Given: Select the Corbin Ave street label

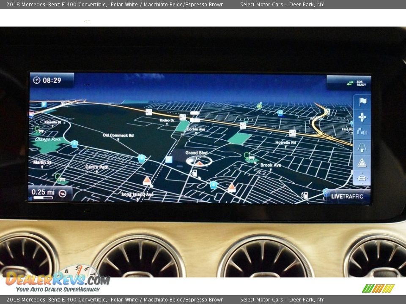Looking at the screenshot, I should pyautogui.click(x=196, y=129).
